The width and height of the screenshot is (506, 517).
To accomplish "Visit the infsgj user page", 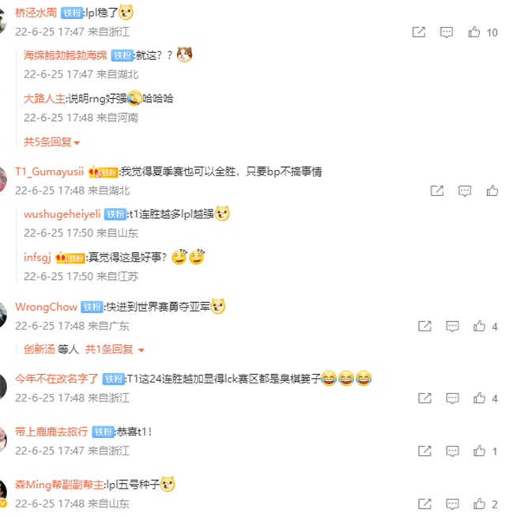I will coord(37,257).
